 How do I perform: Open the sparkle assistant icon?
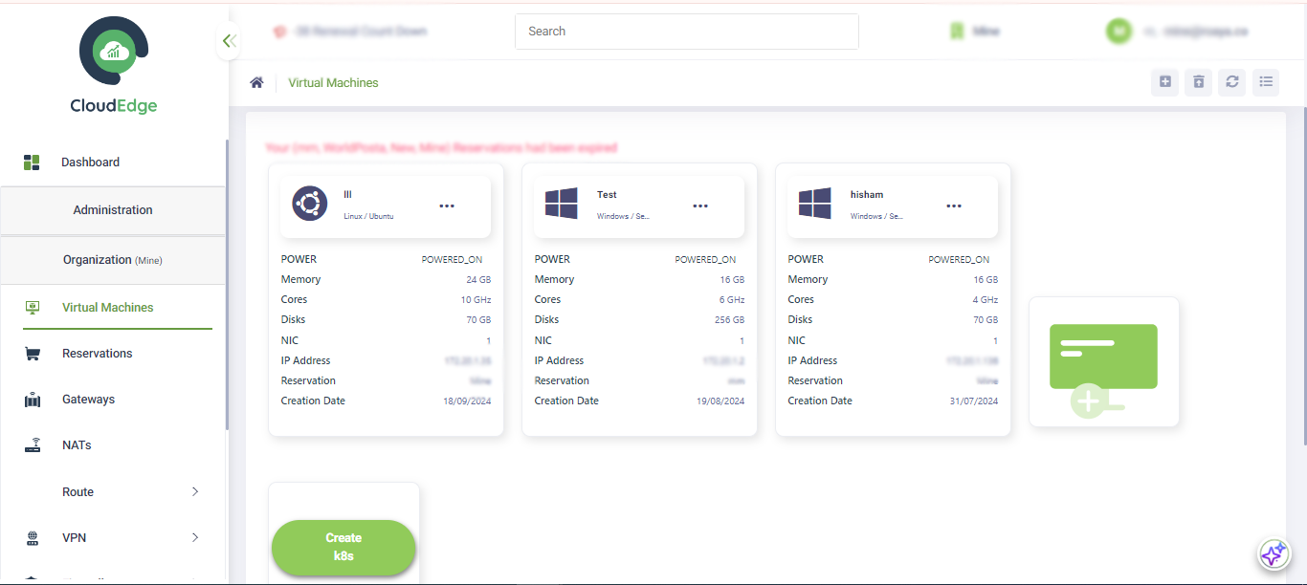pos(1274,553)
